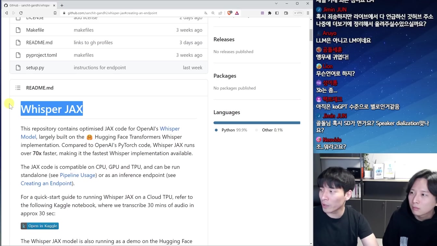The image size is (437, 246).
Task: Toggle the browser sidebar panel icon
Action: pos(277,13)
